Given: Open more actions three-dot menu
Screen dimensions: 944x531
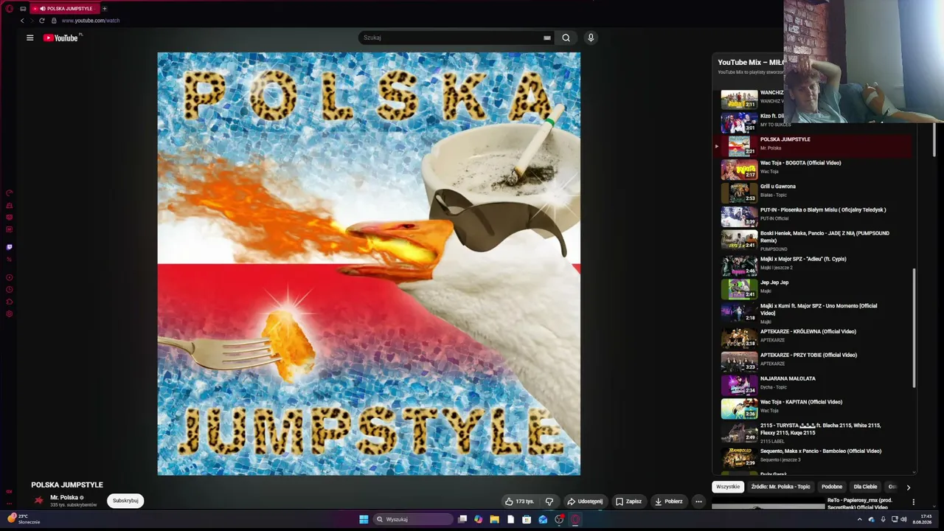Looking at the screenshot, I should 698,502.
